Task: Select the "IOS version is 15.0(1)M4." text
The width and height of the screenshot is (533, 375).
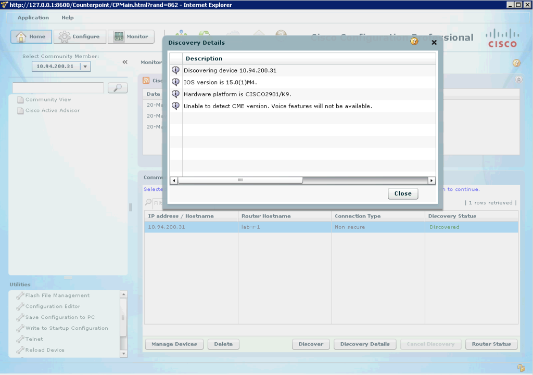Action: [x=220, y=82]
